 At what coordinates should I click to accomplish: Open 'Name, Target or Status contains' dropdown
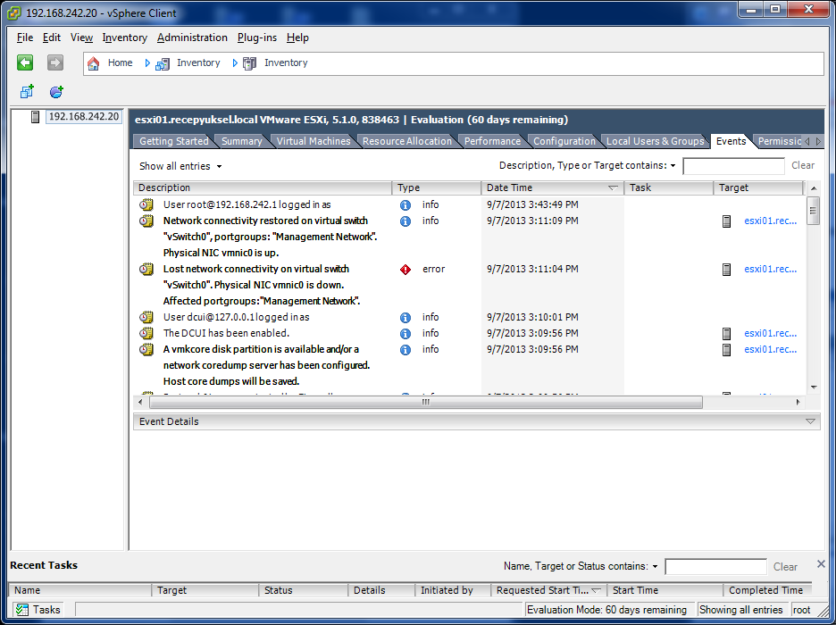[581, 566]
